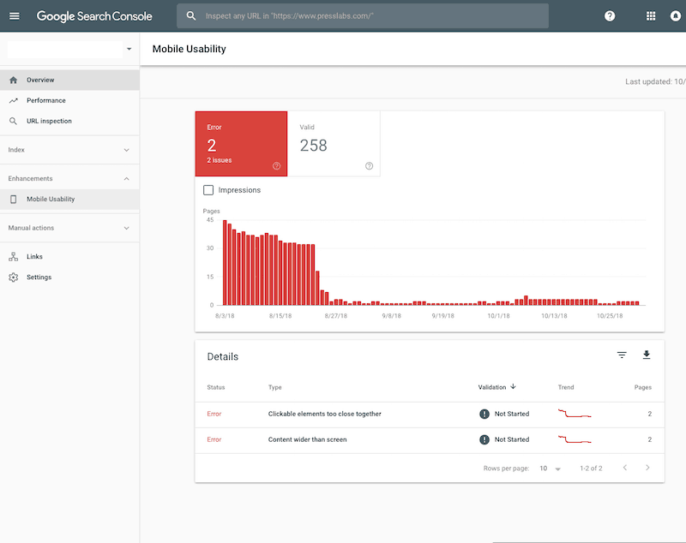686x543 pixels.
Task: Click the 1-2 of 2 pagination text
Action: click(591, 468)
